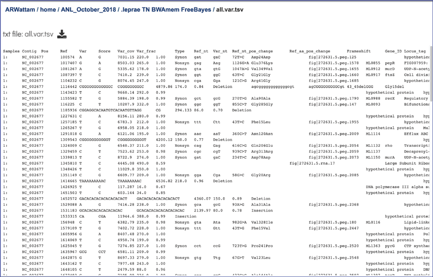The width and height of the screenshot is (433, 277).
Task: Click position value 1017407
Action: pyautogui.click(x=68, y=63)
